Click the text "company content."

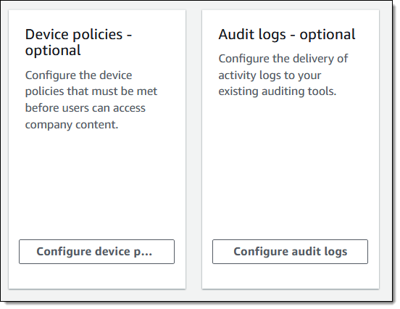[72, 125]
